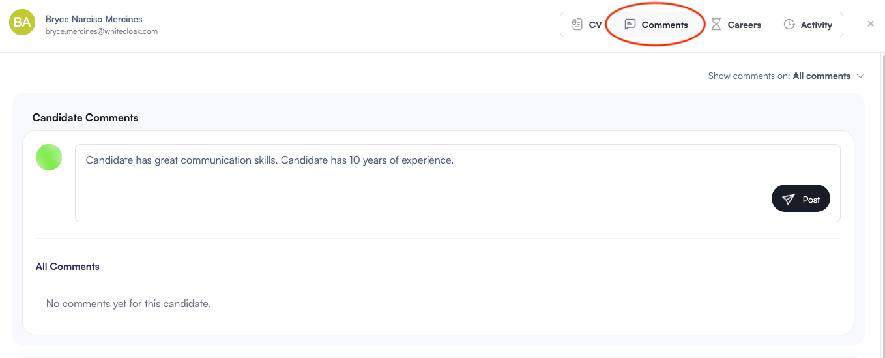Expand the All comments chevron arrow
The height and width of the screenshot is (358, 885).
coord(860,76)
